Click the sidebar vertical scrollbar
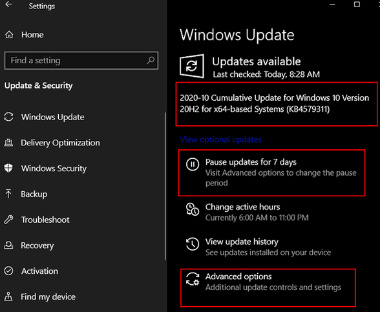The height and width of the screenshot is (312, 380). click(165, 186)
